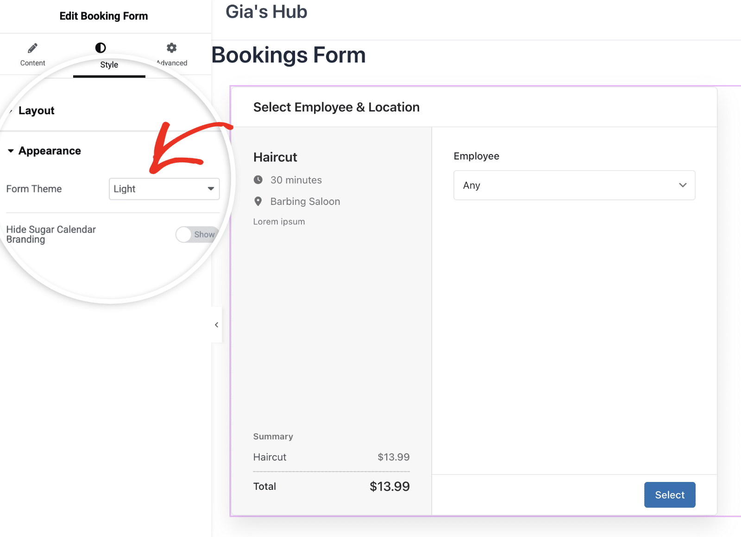Open the Form Theme Light dropdown
Viewport: 741px width, 537px height.
164,189
